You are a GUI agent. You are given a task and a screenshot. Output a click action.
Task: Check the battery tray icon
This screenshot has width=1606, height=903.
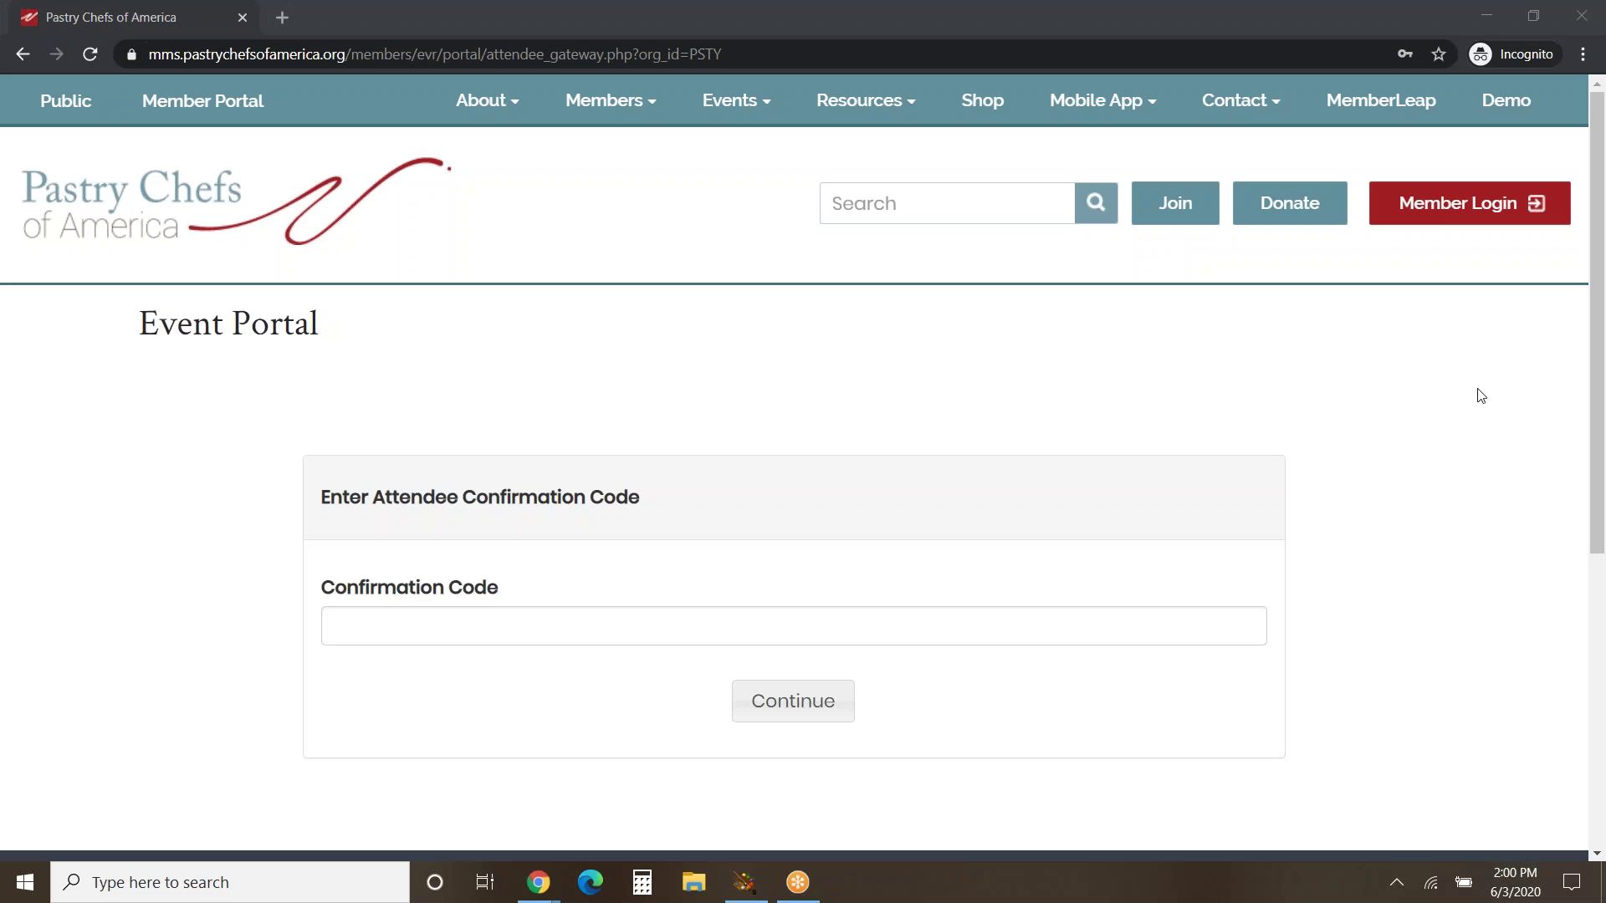coord(1464,882)
